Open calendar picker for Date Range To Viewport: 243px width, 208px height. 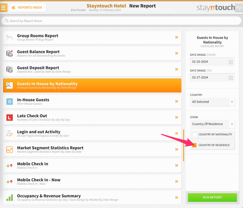point(231,78)
